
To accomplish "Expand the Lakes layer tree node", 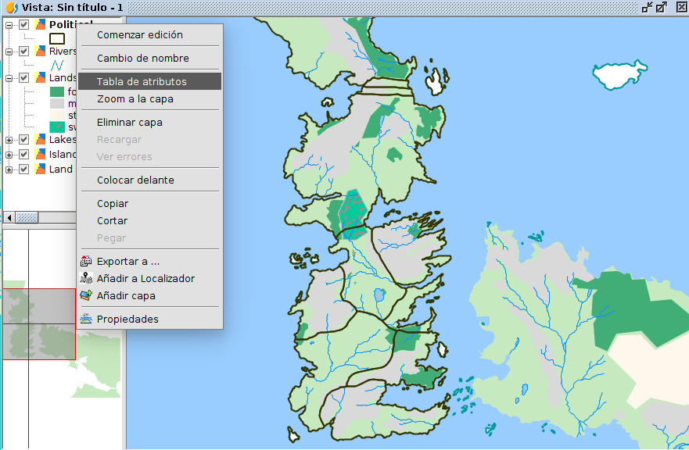I will [x=9, y=140].
